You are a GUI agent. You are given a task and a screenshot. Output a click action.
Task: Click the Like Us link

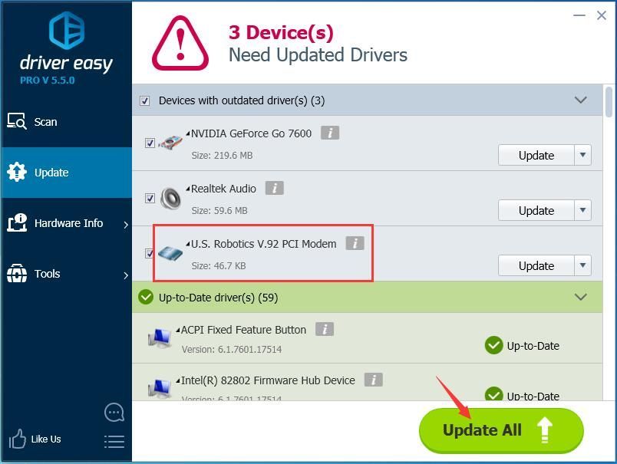click(x=46, y=439)
